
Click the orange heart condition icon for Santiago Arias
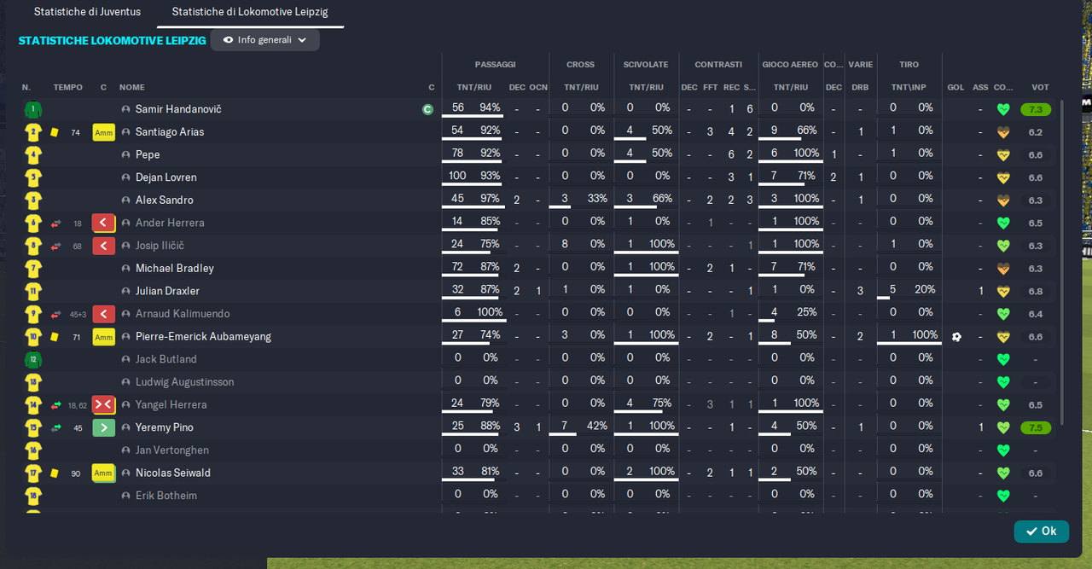point(1003,132)
